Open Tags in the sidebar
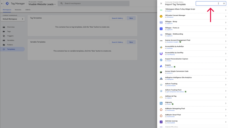Viewport: 228px width, 128px height. point(9,31)
